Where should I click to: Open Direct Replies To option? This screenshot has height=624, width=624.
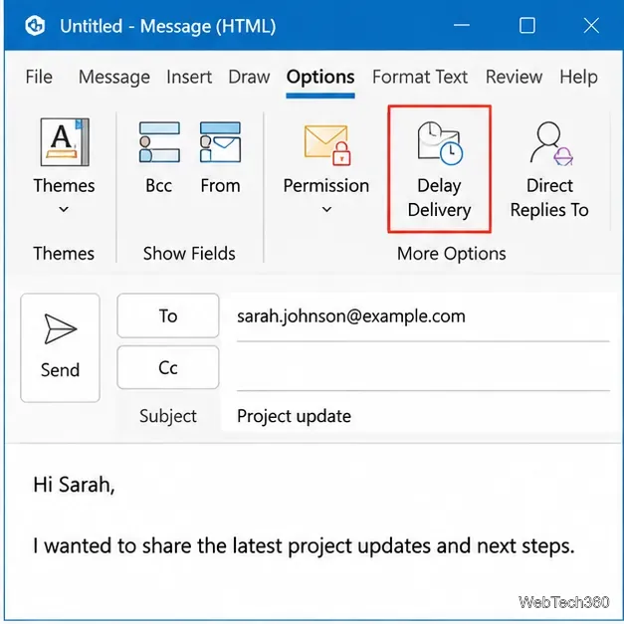pyautogui.click(x=549, y=170)
